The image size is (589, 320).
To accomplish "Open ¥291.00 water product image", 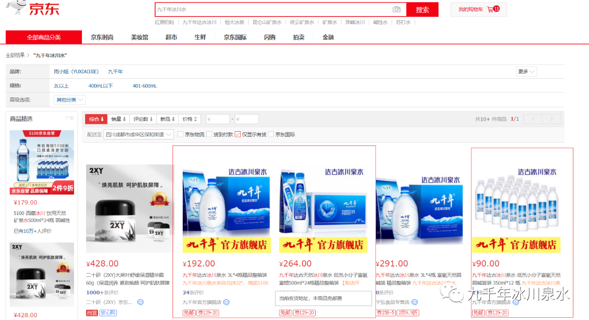I will click(x=420, y=208).
